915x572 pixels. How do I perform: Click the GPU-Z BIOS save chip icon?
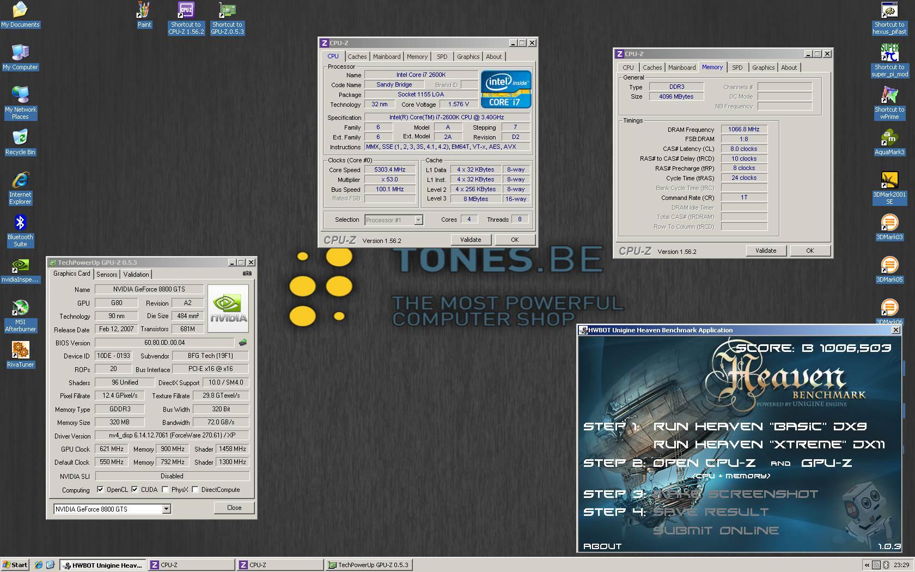click(243, 343)
